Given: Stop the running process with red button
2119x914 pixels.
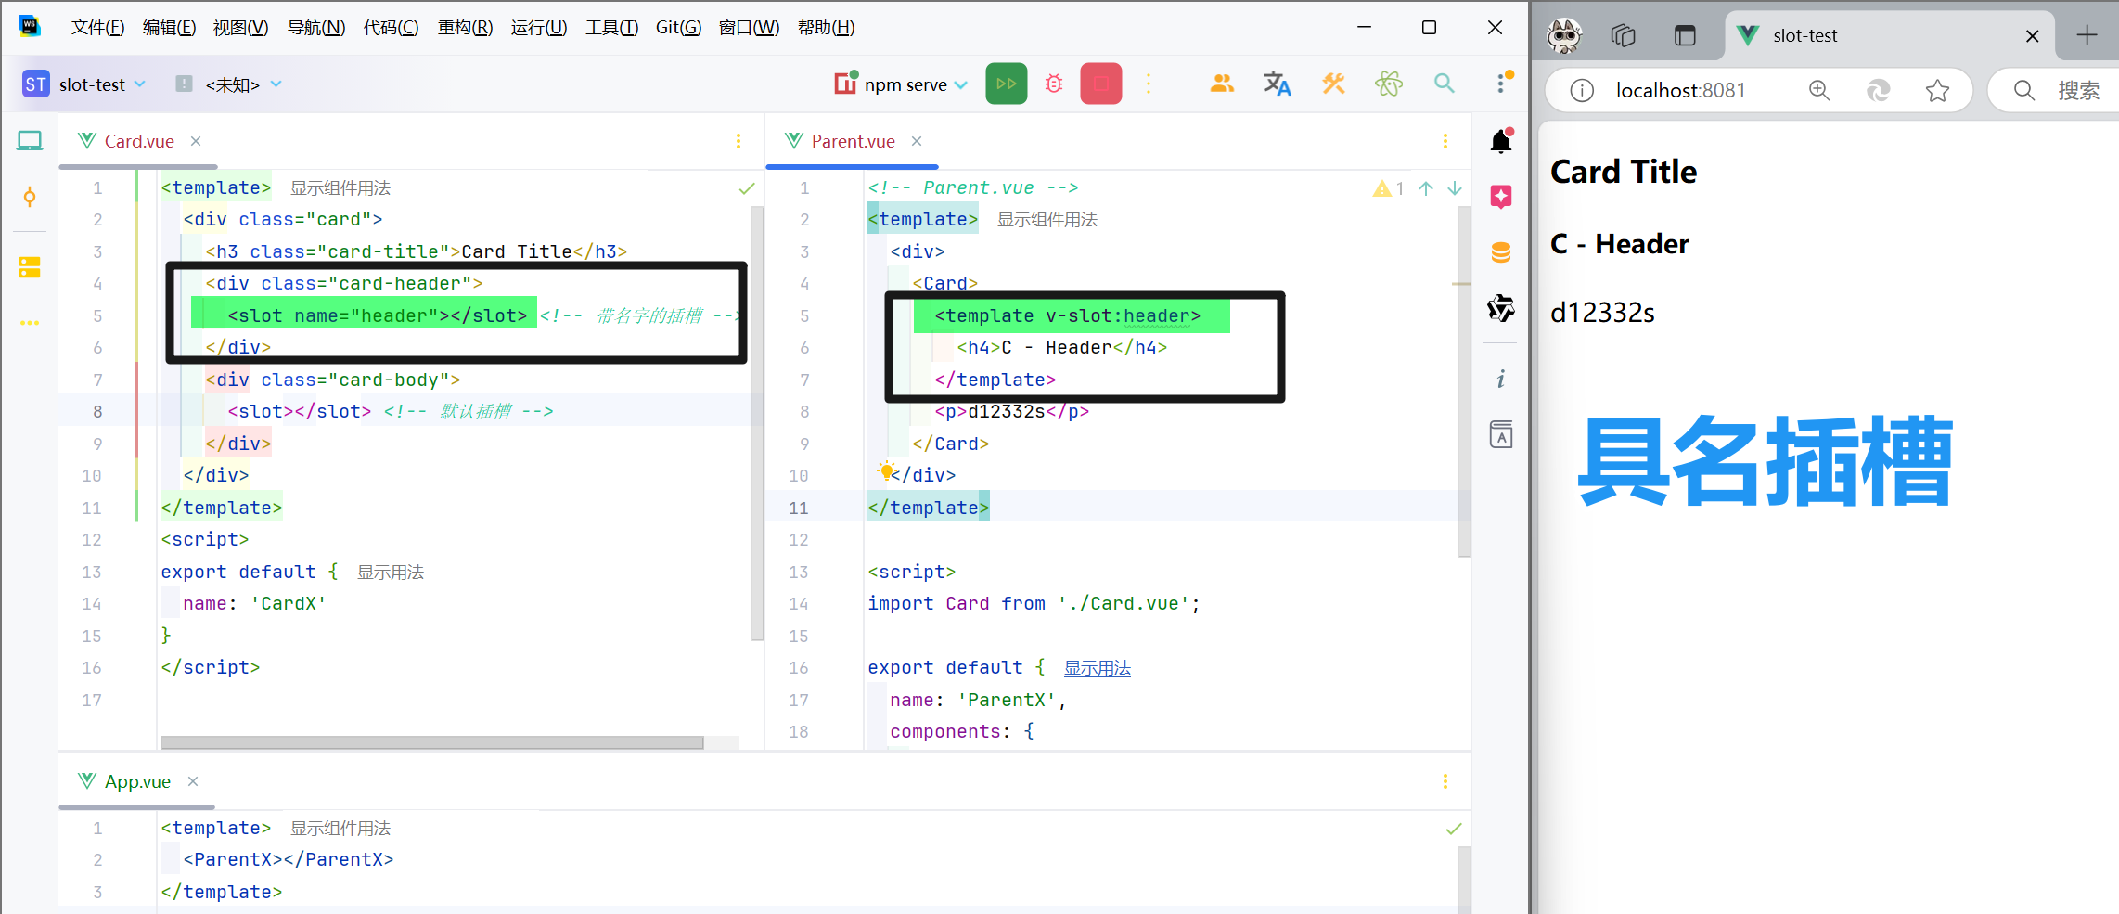Looking at the screenshot, I should tap(1101, 84).
